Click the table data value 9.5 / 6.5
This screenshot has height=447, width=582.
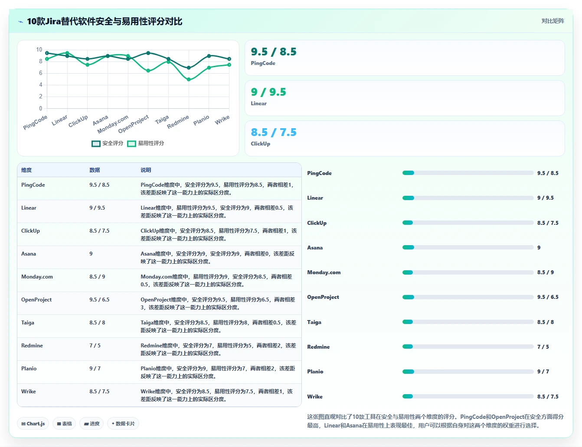(x=99, y=300)
